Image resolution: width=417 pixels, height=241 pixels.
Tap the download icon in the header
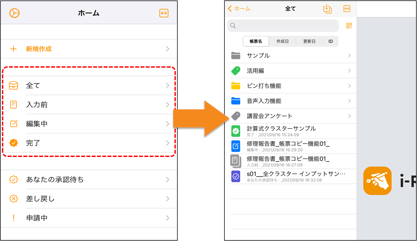click(327, 9)
